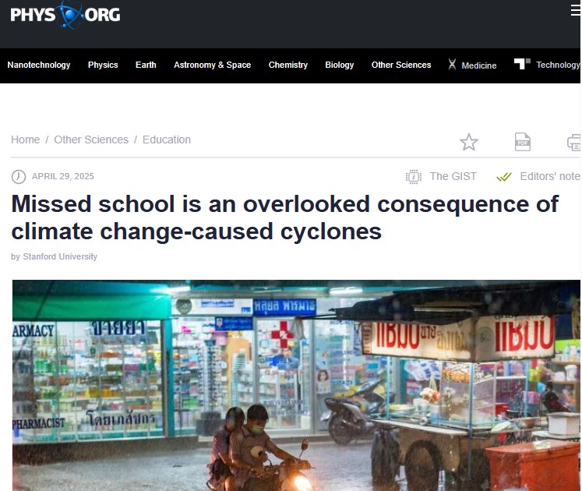Follow the Home breadcrumb link
582x491 pixels.
pos(25,140)
